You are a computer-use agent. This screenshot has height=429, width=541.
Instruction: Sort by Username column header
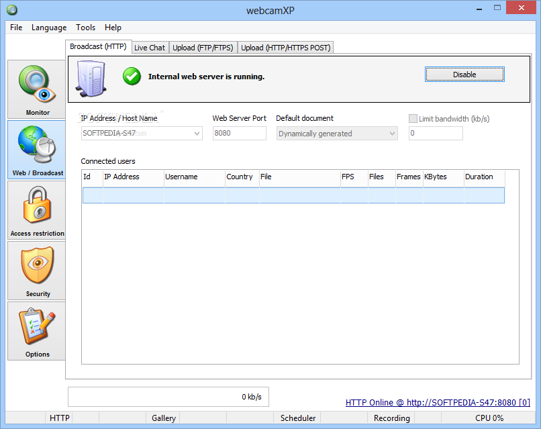[x=195, y=177]
